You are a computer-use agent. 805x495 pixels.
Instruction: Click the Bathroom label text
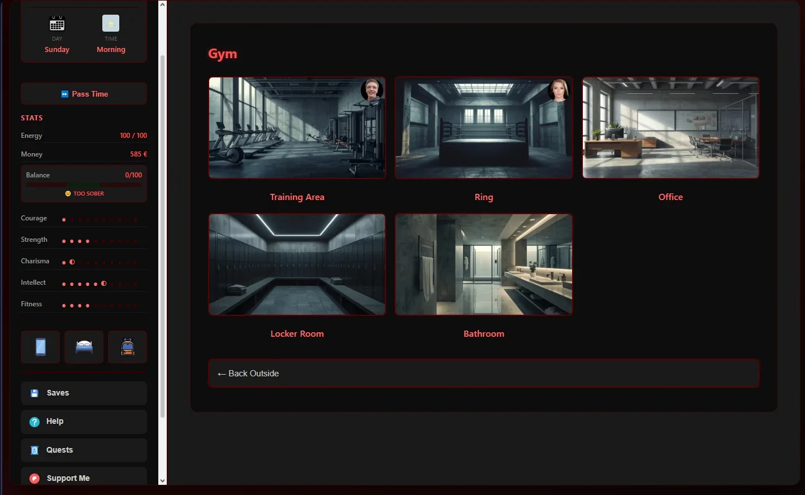tap(484, 334)
